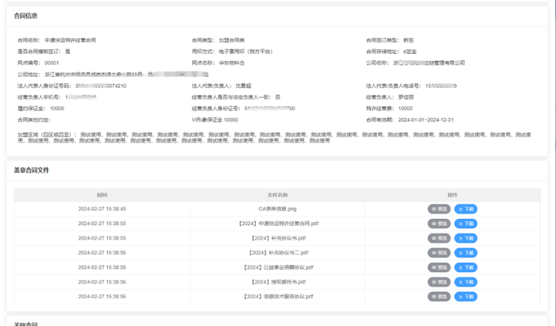The image size is (556, 326).
Task: Preview 【2024】中通快运特许经营合同.pdf
Action: [x=439, y=224]
